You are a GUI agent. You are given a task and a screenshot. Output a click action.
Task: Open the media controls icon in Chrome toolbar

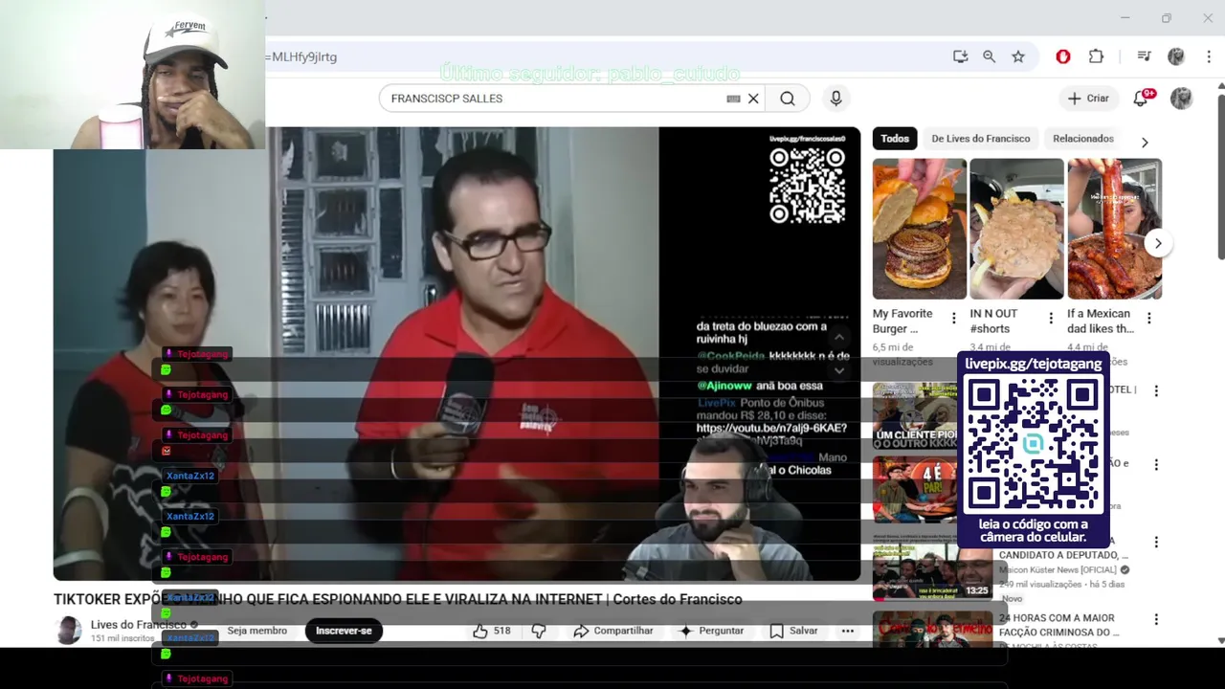coord(1144,56)
